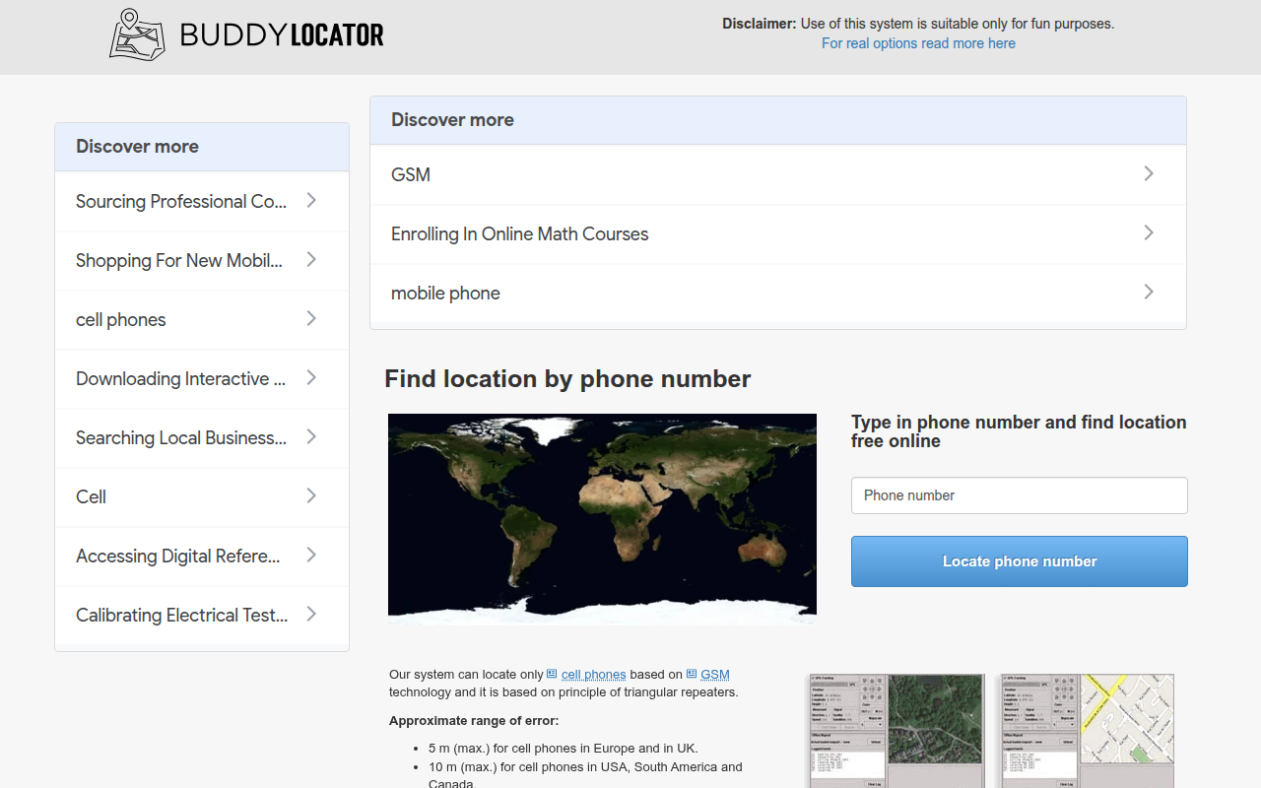
Task: Click the 'Disclaimer:' fun purposes text
Action: 918,24
